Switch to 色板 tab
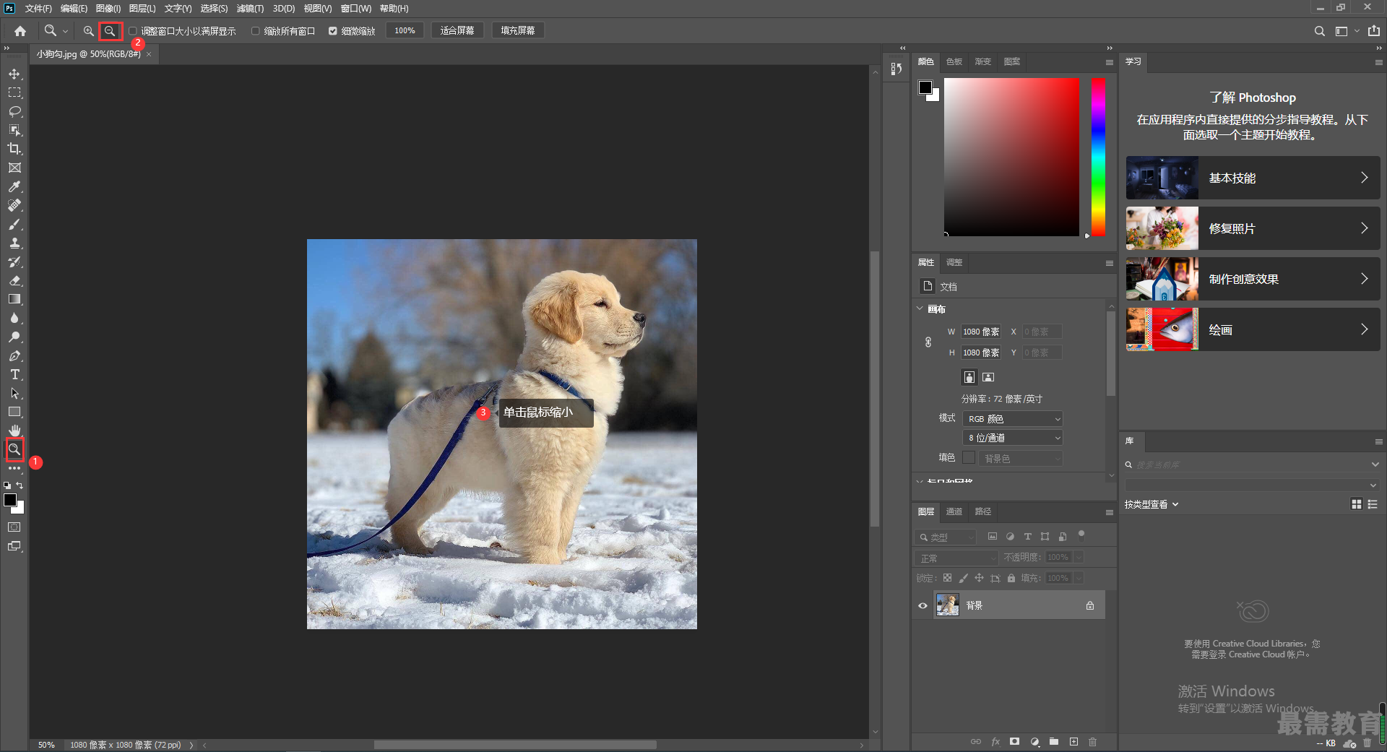This screenshot has height=752, width=1387. point(954,62)
